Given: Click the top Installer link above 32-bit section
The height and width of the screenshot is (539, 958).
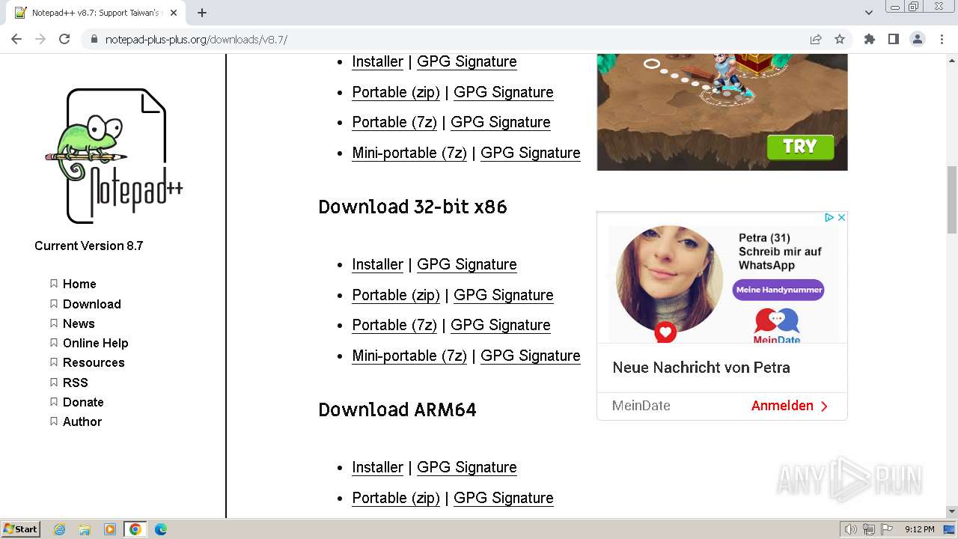Looking at the screenshot, I should point(377,61).
